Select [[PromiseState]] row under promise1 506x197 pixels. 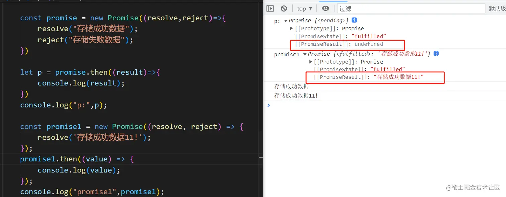click(359, 69)
